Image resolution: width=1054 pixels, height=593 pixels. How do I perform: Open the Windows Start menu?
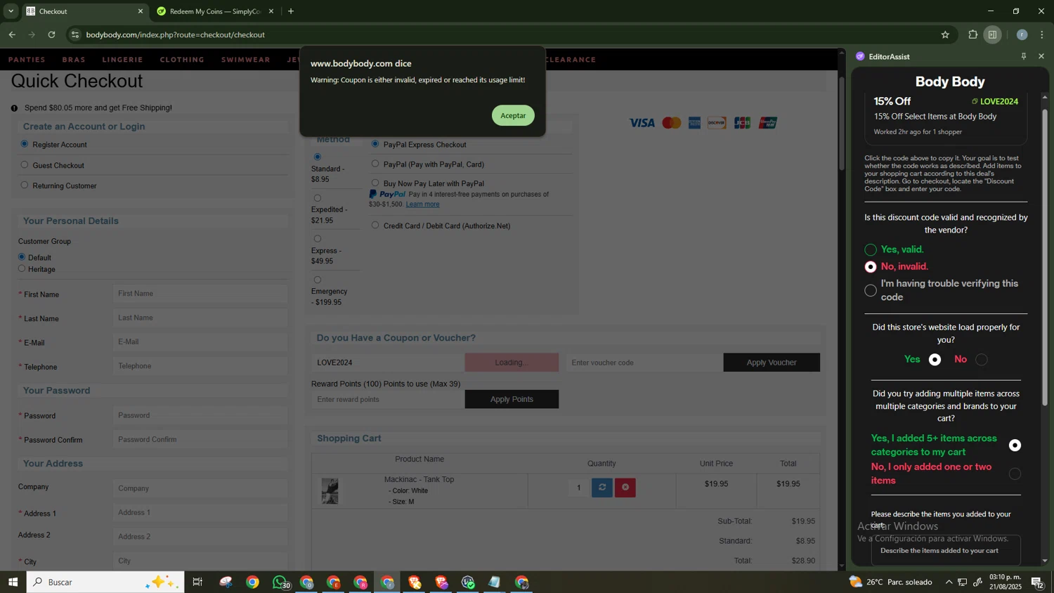coord(13,582)
